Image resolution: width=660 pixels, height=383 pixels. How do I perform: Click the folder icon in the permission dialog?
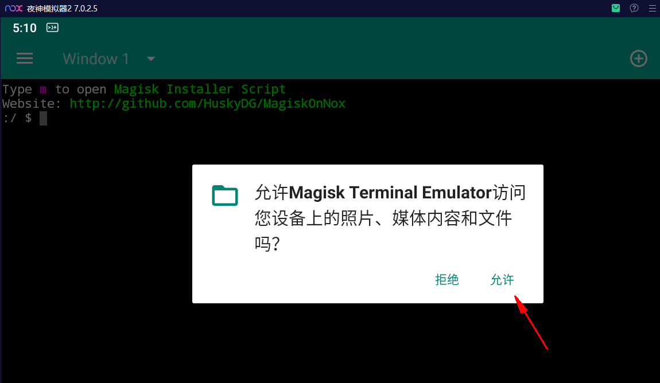(x=225, y=196)
